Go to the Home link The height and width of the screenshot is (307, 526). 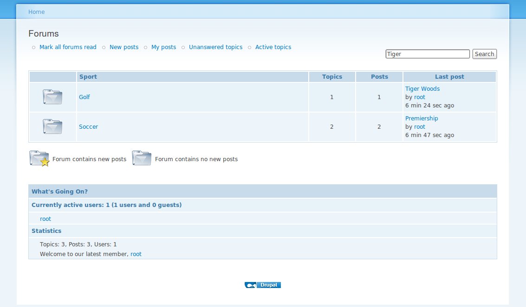point(36,12)
